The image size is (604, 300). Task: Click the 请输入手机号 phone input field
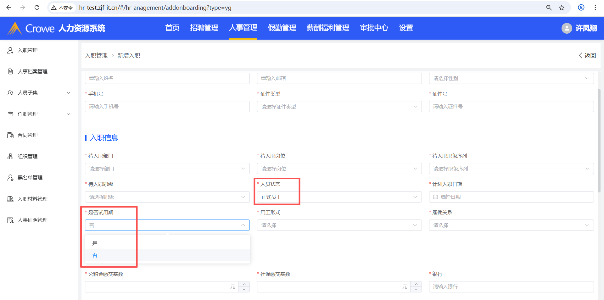click(167, 107)
